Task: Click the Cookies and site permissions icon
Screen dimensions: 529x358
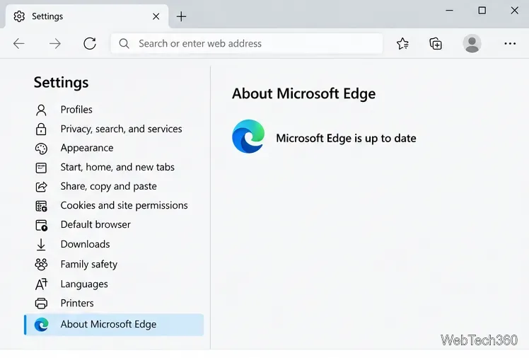Action: [x=41, y=206]
